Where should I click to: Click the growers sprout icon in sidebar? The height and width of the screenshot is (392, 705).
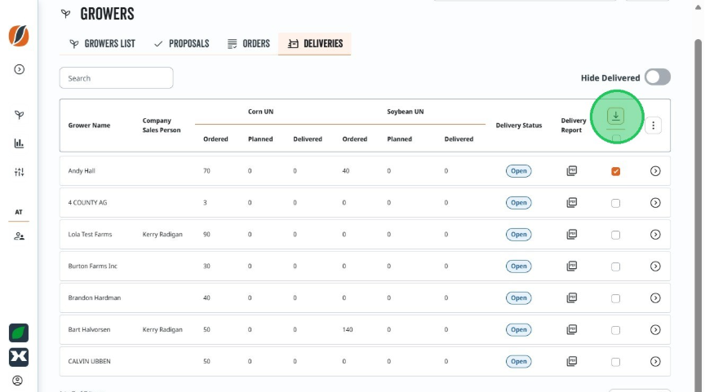click(x=19, y=115)
